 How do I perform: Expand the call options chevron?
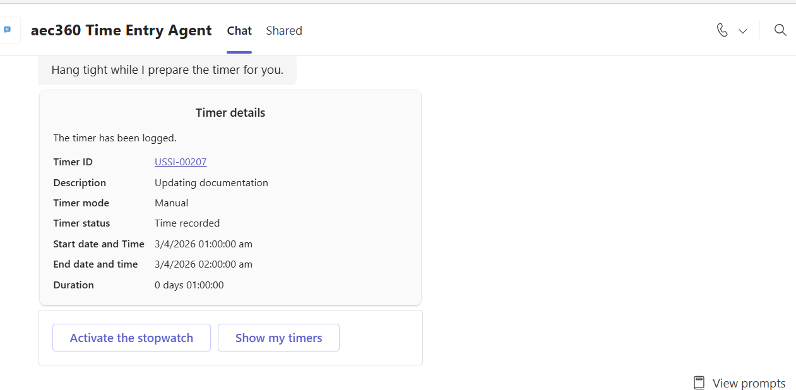(x=743, y=31)
